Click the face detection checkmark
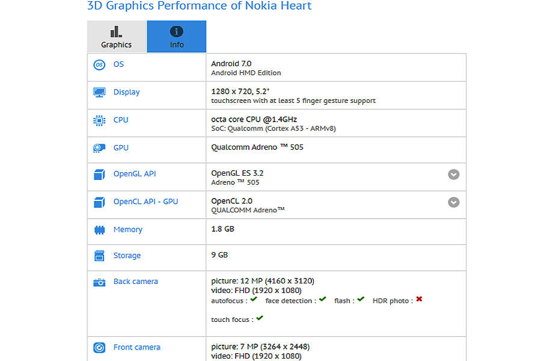Screen dimensions: 541x361 click(322, 300)
